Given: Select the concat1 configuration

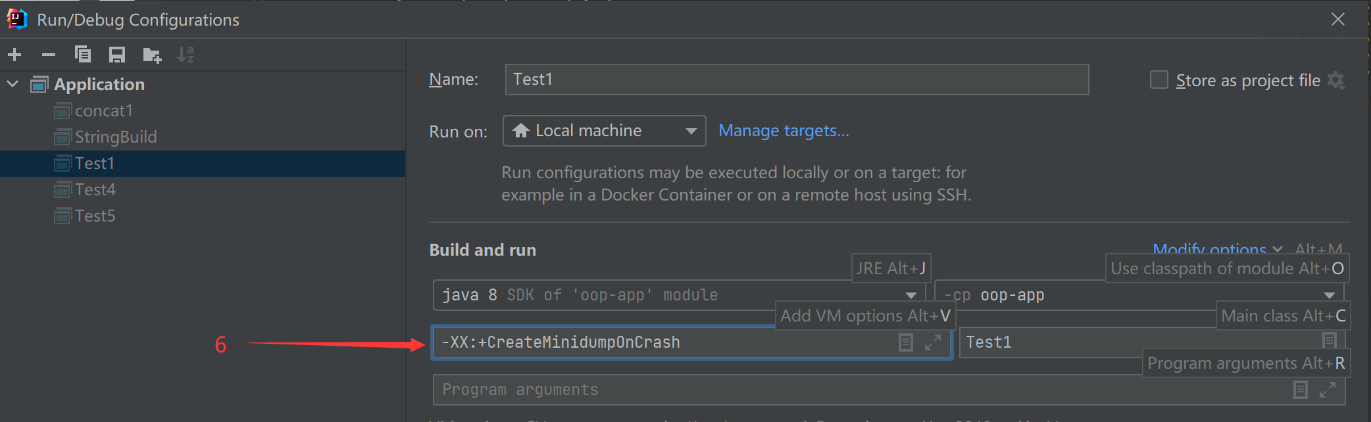Looking at the screenshot, I should (103, 111).
